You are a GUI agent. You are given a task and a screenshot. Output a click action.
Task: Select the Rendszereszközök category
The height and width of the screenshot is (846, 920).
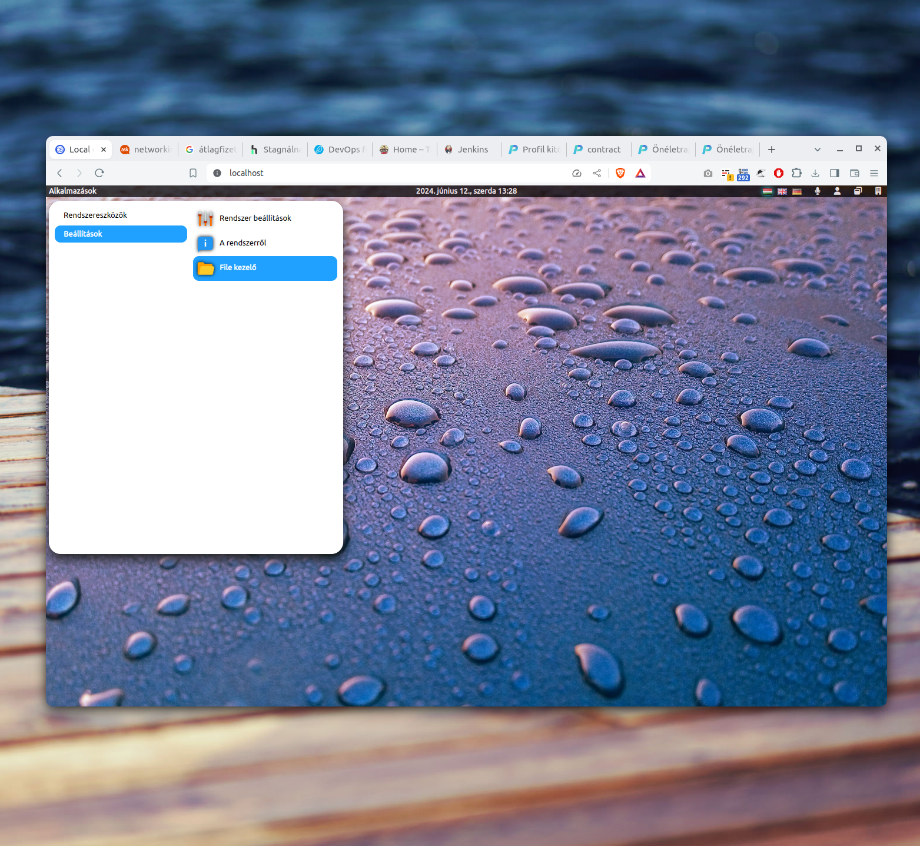pos(95,215)
